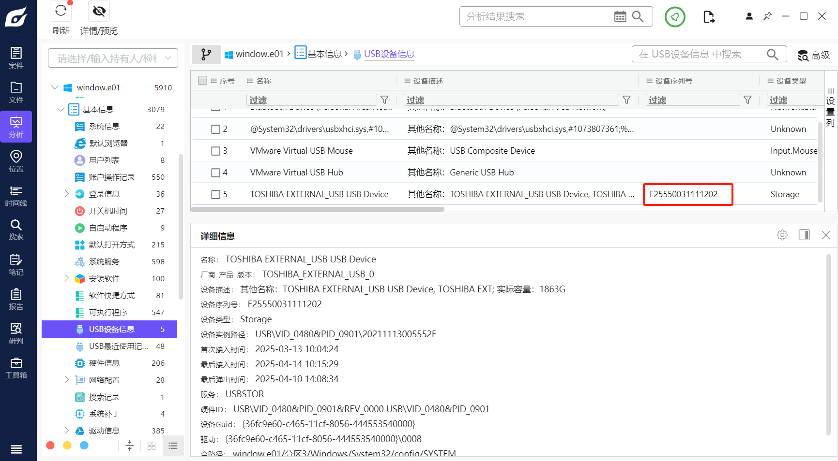Image resolution: width=838 pixels, height=461 pixels.
Task: Click the green circular navigation icon
Action: tap(675, 17)
